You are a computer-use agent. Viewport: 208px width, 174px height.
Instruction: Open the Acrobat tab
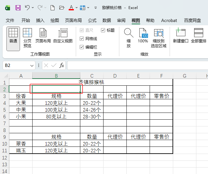pyautogui.click(x=169, y=20)
